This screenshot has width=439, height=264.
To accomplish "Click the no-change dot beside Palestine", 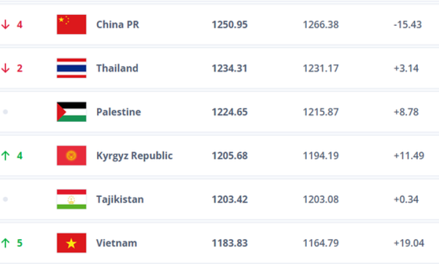I will click(5, 112).
